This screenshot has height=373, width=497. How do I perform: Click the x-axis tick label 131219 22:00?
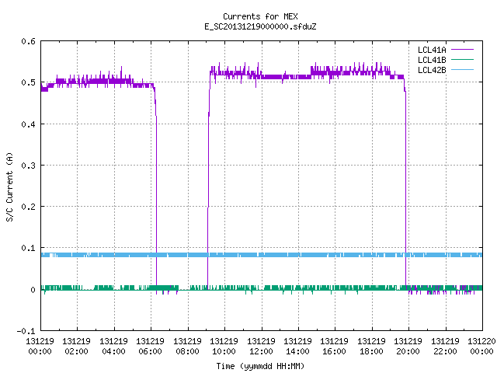click(445, 347)
